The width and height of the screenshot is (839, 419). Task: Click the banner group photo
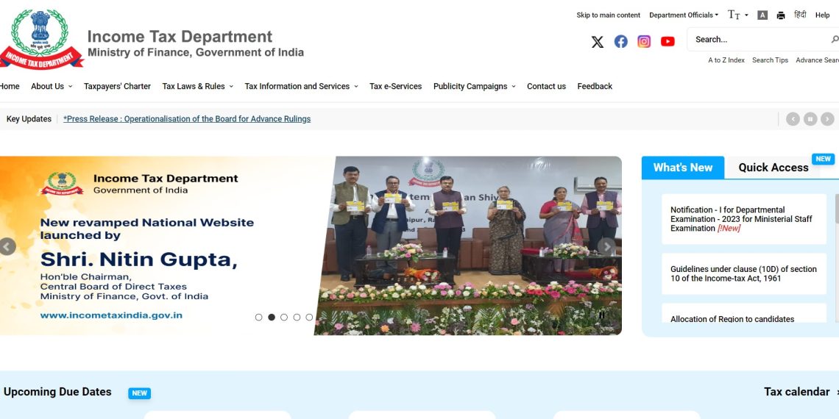point(470,246)
